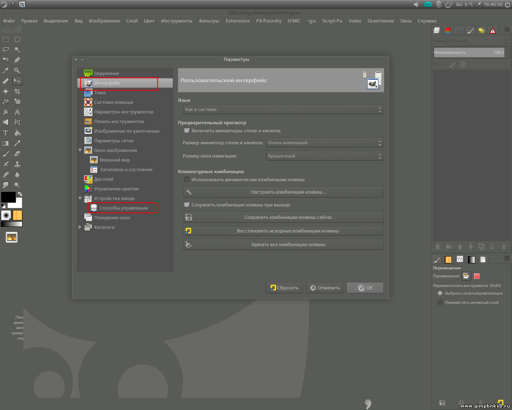Select the Smudge tool
The width and height of the screenshot is (512, 410).
(x=6, y=185)
